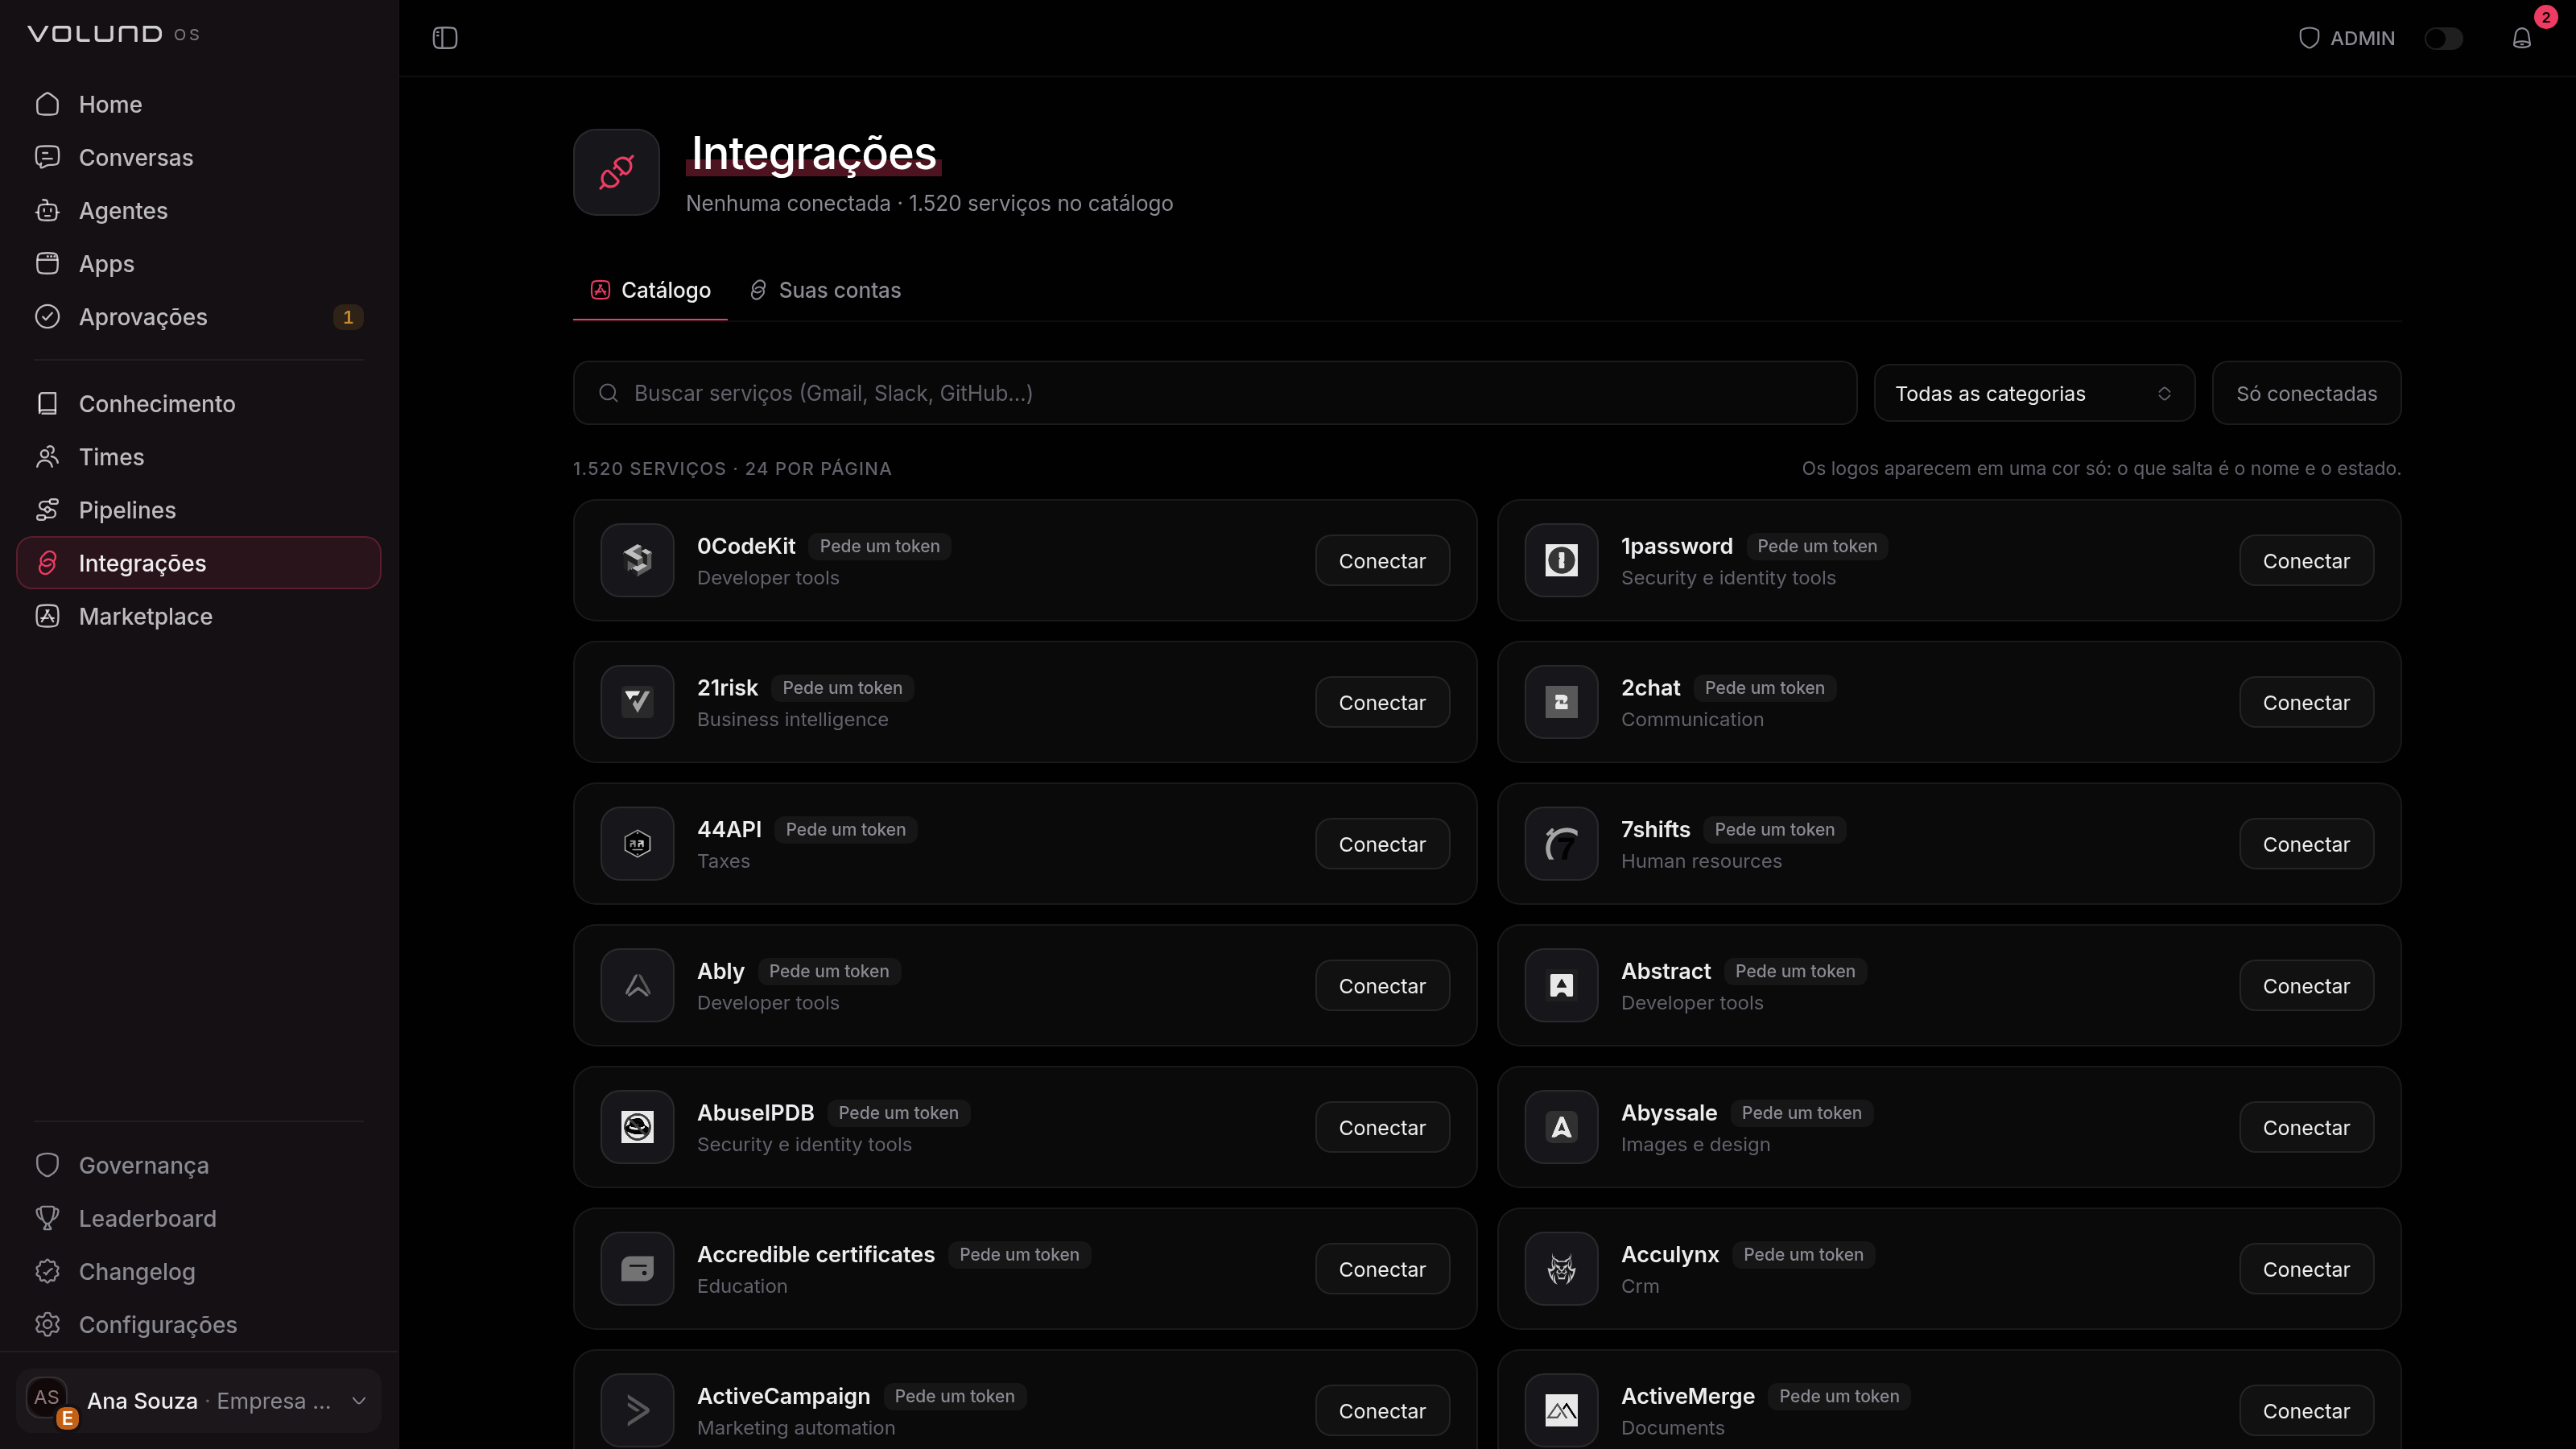Connect the 44API service
The width and height of the screenshot is (2576, 1449).
pos(1382,844)
